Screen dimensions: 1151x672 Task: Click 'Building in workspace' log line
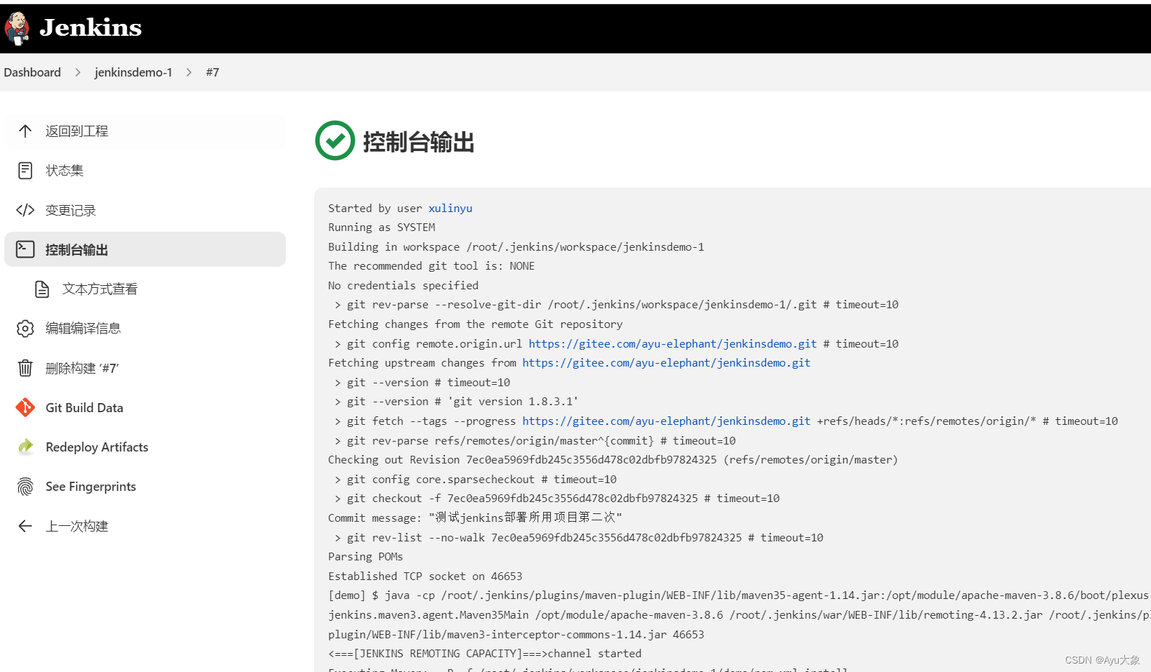[x=516, y=247]
